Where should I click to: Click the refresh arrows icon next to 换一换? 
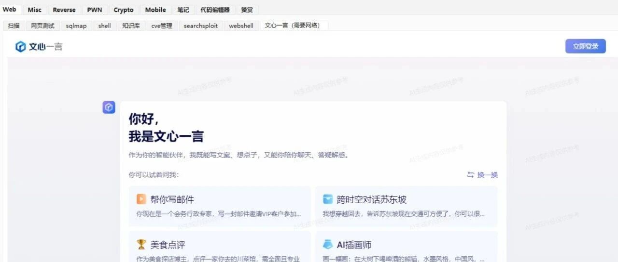[x=471, y=175]
